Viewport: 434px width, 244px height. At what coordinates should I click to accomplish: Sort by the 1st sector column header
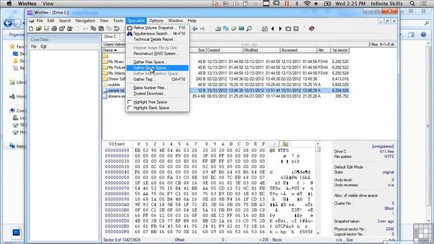340,50
